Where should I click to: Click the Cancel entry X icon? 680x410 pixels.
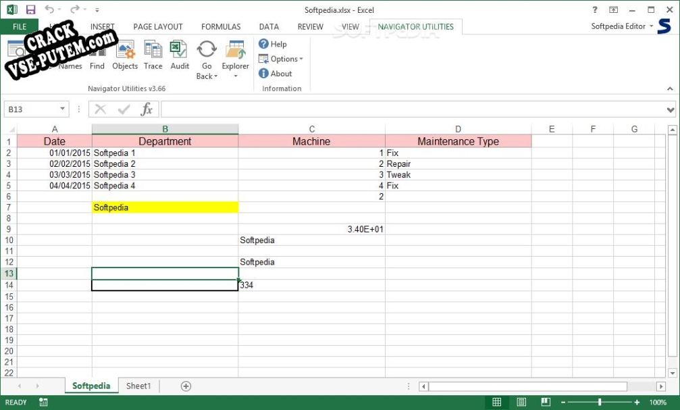100,109
